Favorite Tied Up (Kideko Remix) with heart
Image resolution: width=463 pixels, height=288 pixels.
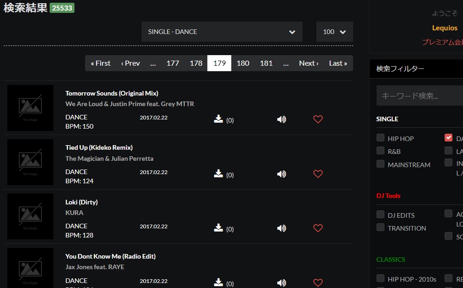[318, 174]
